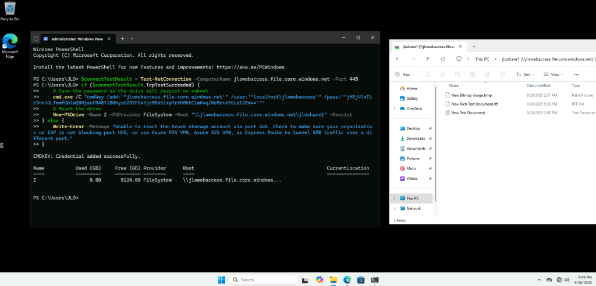
Task: Open the View dropdown in Explorer
Action: point(553,75)
